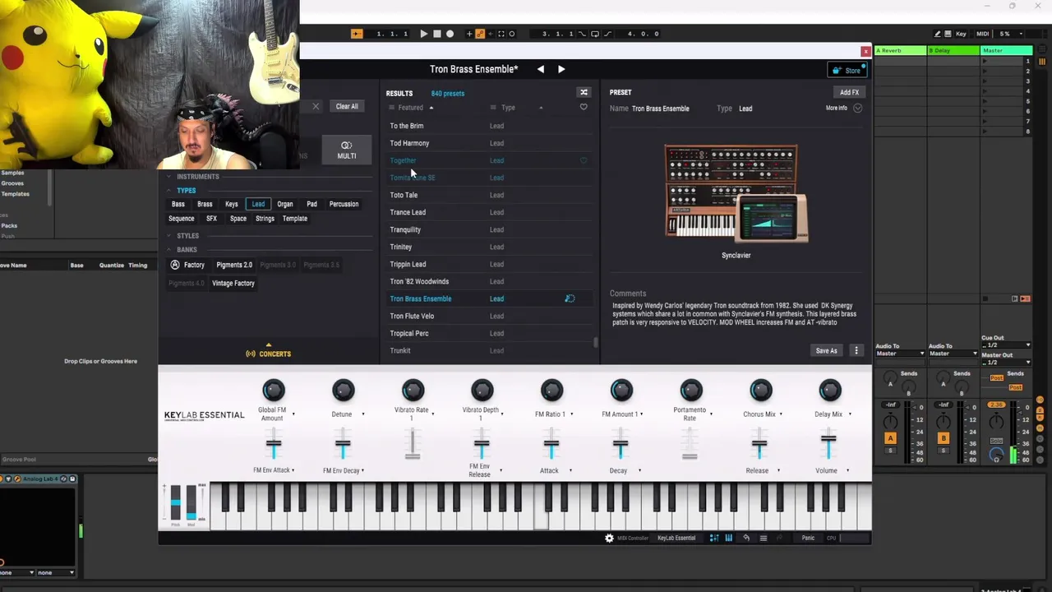The width and height of the screenshot is (1052, 592).
Task: Open preset options three-dot menu
Action: [x=856, y=351]
